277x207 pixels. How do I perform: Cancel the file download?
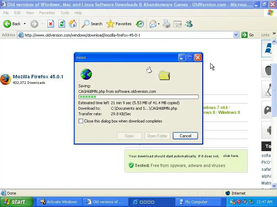pyautogui.click(x=185, y=136)
